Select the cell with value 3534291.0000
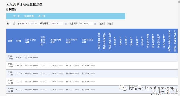Image resolution: width=180 pixels, height=96 pixels. coord(31,57)
